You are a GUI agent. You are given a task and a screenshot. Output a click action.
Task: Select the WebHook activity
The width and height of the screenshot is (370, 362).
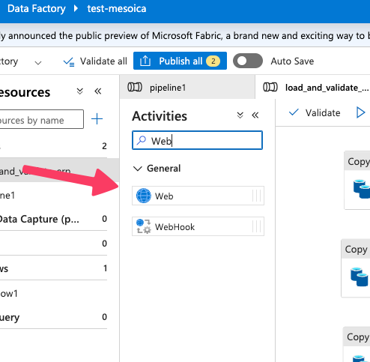pyautogui.click(x=198, y=226)
